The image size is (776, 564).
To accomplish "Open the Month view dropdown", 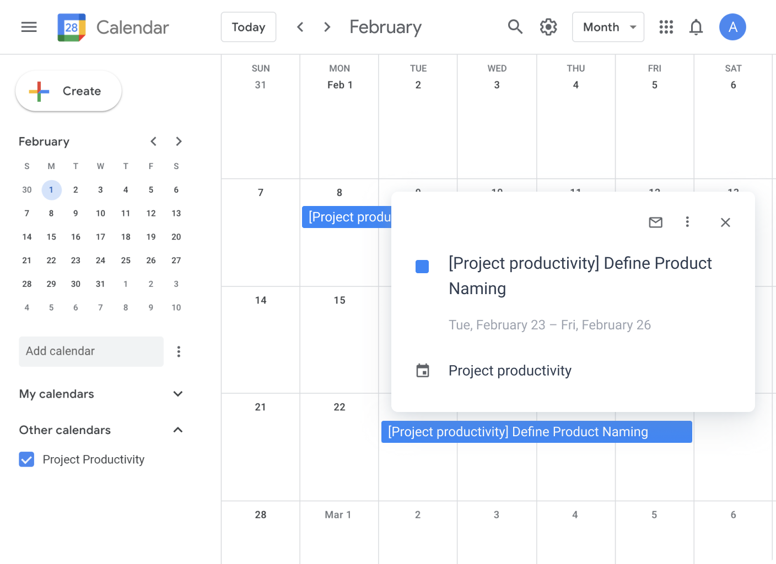I will (x=608, y=27).
